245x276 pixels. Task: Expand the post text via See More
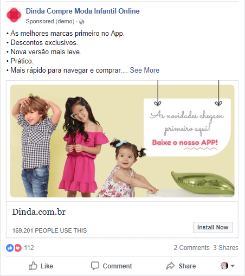pyautogui.click(x=145, y=70)
